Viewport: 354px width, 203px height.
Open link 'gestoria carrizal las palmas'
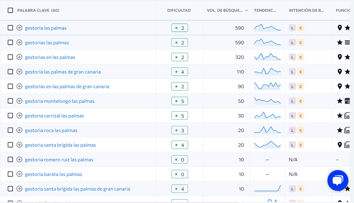click(54, 116)
